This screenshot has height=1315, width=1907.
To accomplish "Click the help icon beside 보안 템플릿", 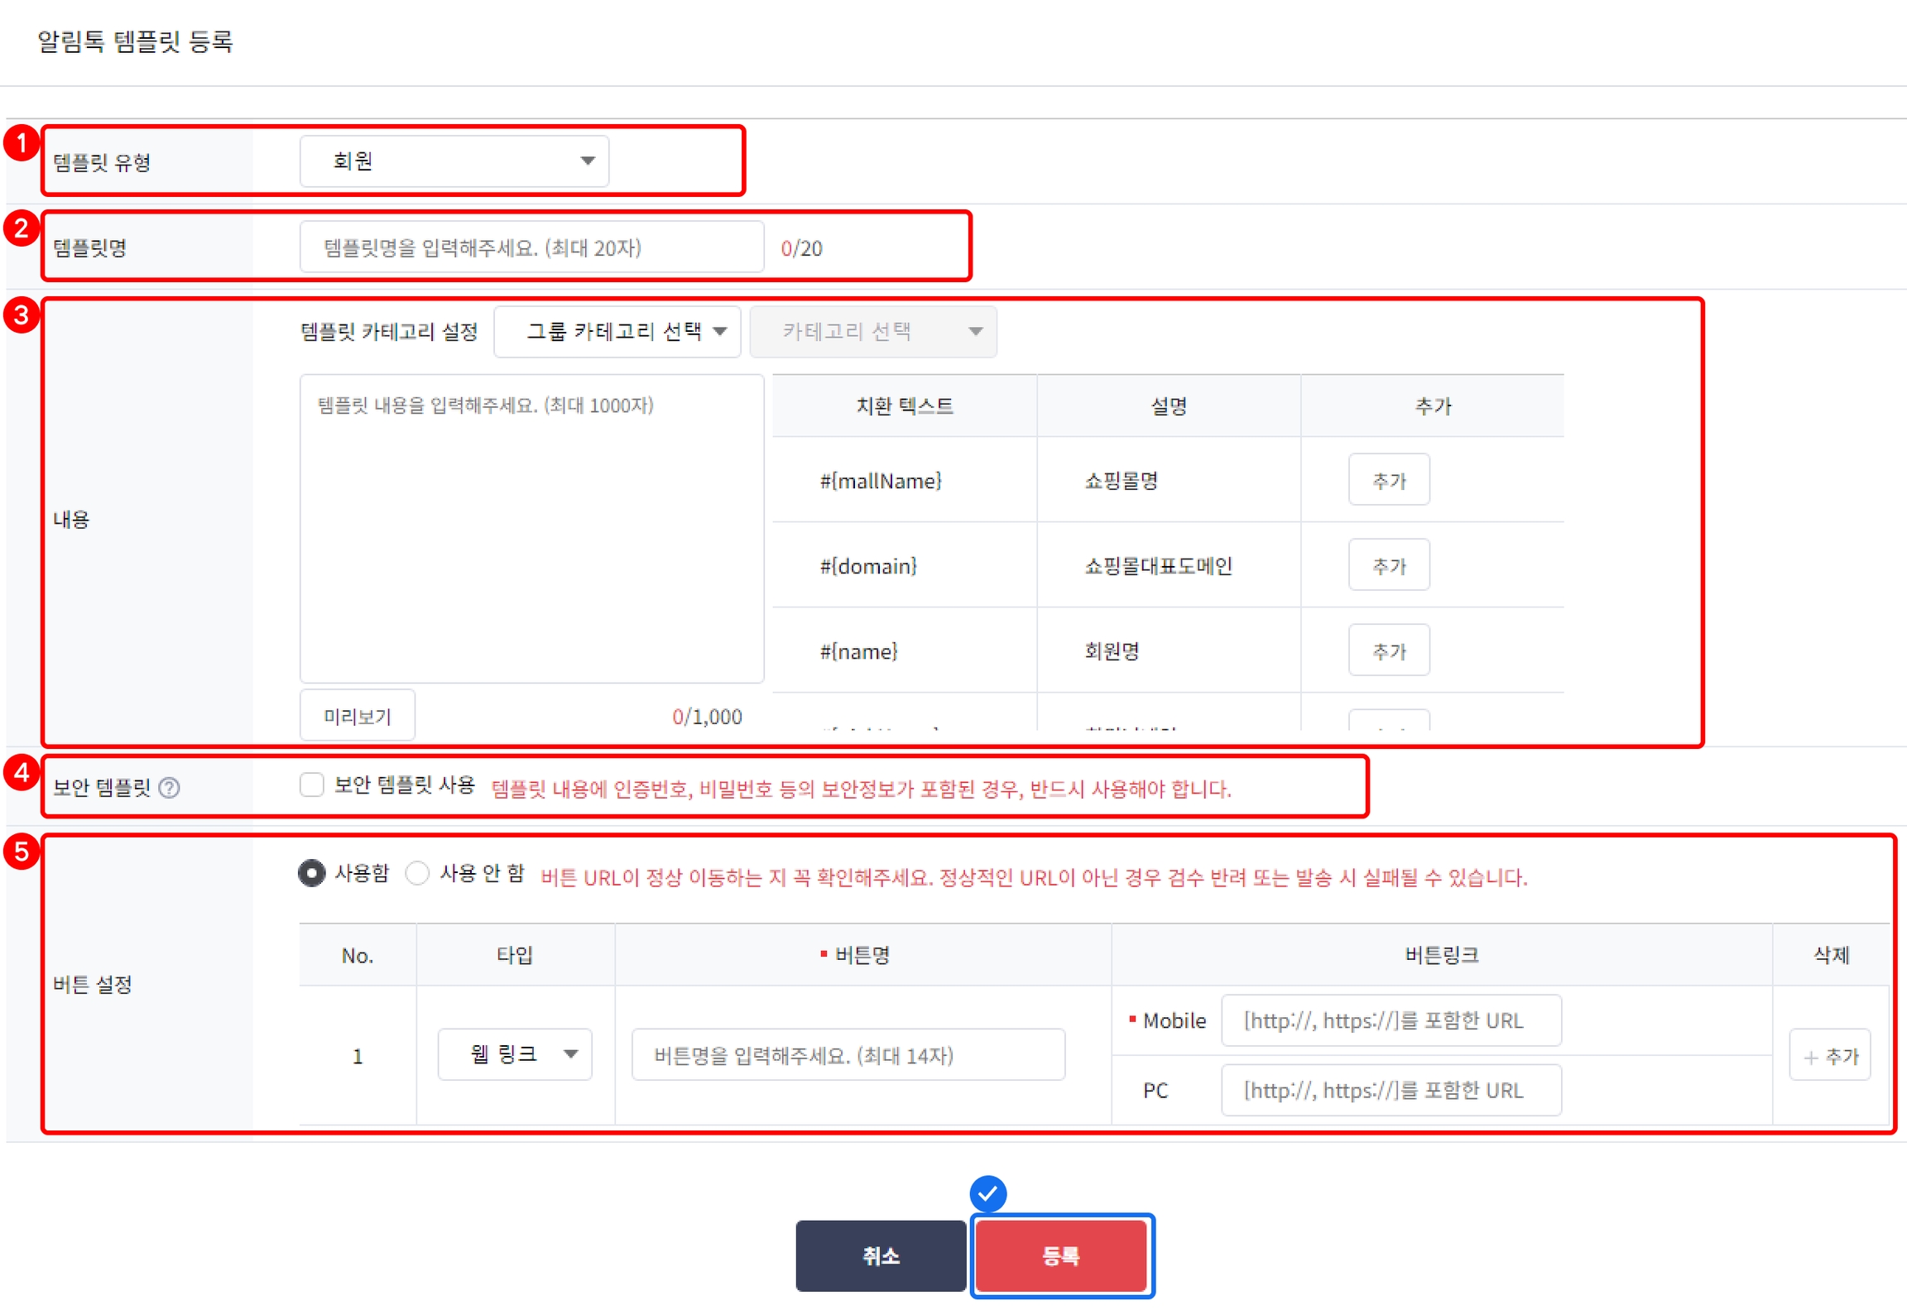I will (x=169, y=788).
